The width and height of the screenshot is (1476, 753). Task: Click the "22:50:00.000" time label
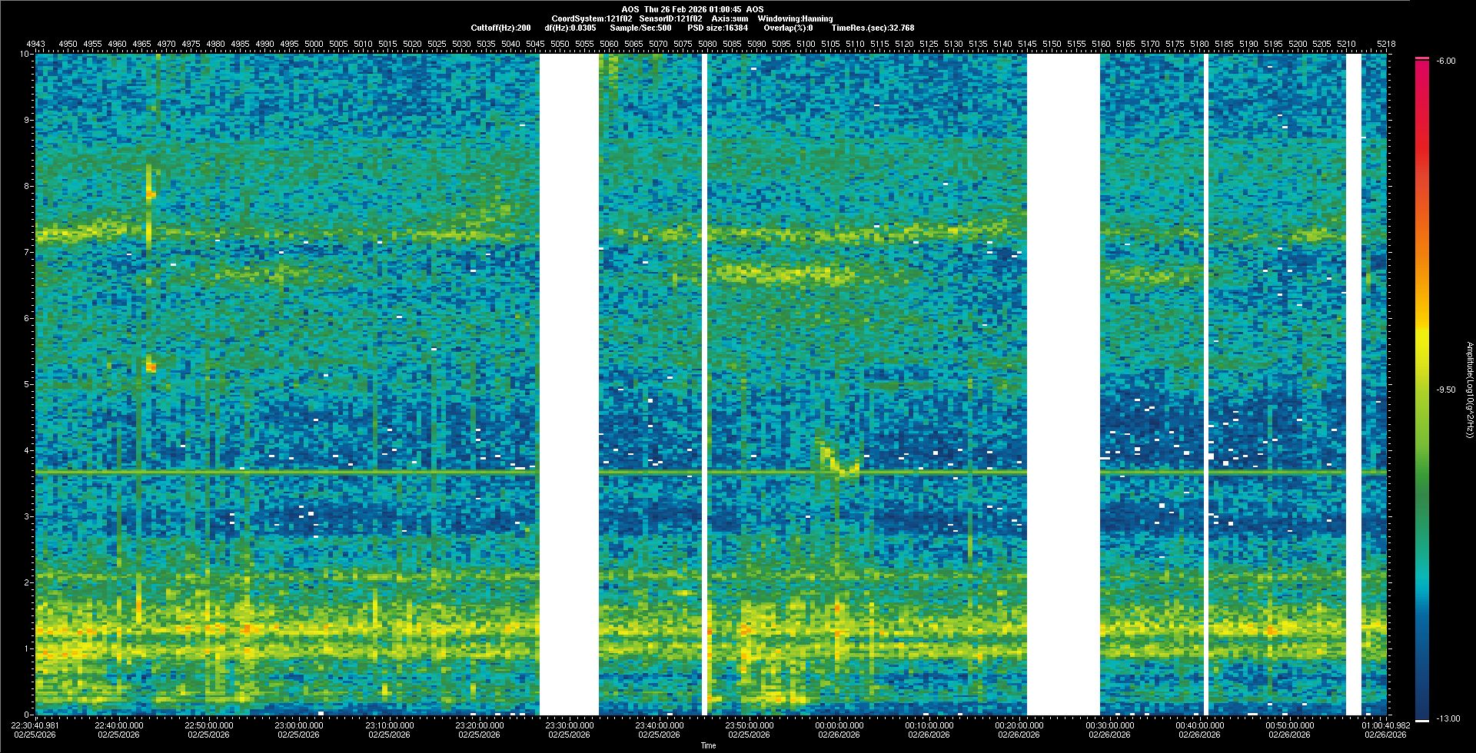coord(208,725)
